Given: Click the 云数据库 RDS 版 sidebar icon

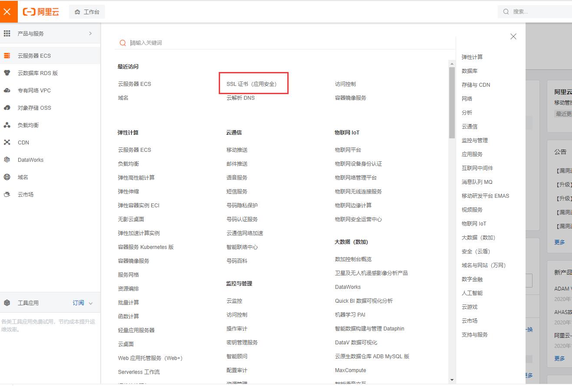Looking at the screenshot, I should coord(7,73).
